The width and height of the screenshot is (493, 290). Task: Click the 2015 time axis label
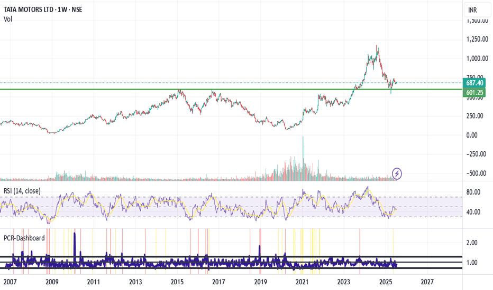coord(177,282)
